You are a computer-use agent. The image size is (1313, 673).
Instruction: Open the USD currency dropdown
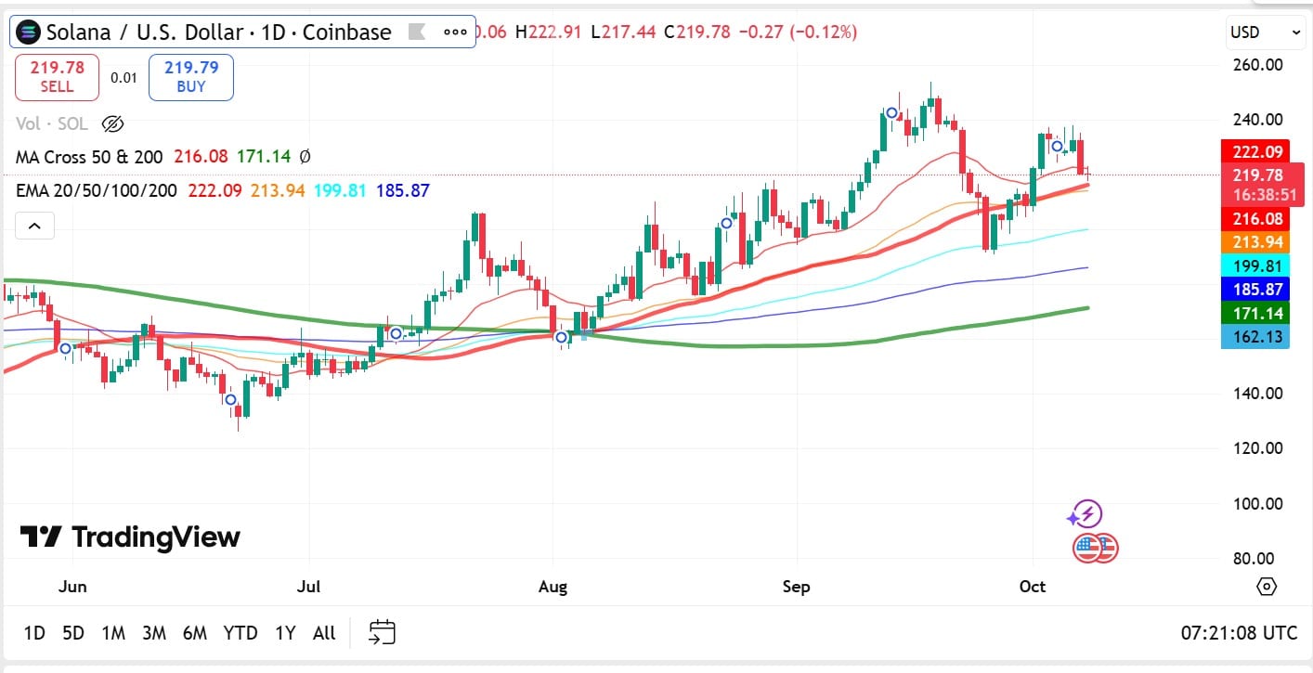[1266, 32]
